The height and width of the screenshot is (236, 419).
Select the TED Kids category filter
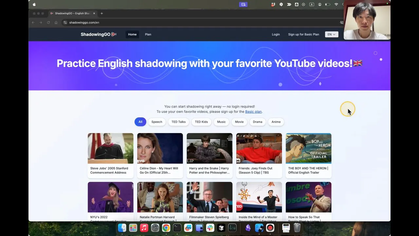(x=201, y=122)
